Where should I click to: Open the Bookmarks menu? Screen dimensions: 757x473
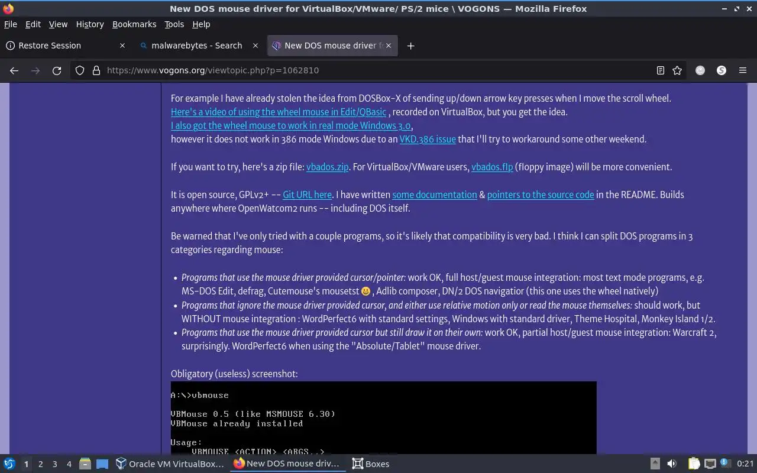[134, 24]
